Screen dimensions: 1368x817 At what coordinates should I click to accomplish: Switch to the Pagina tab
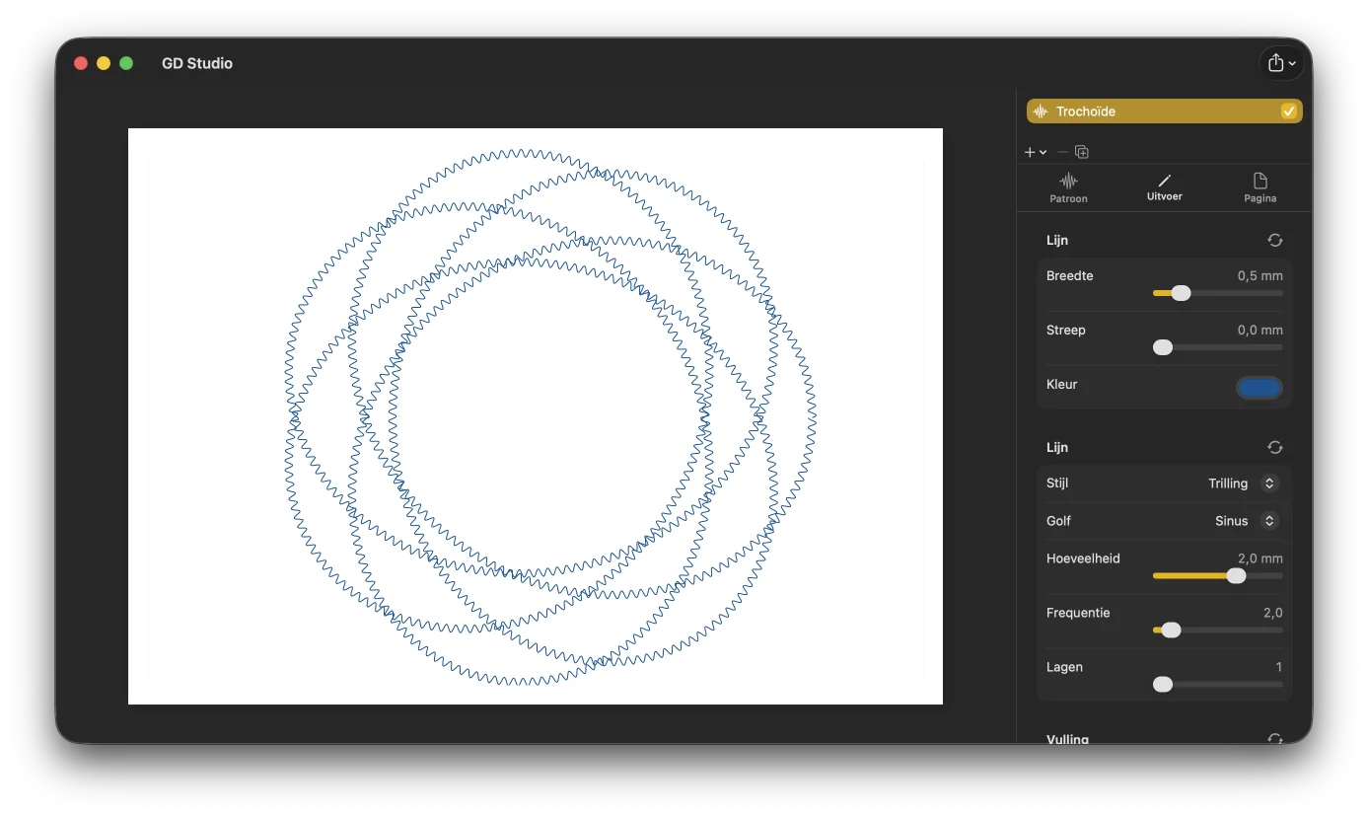(1260, 187)
